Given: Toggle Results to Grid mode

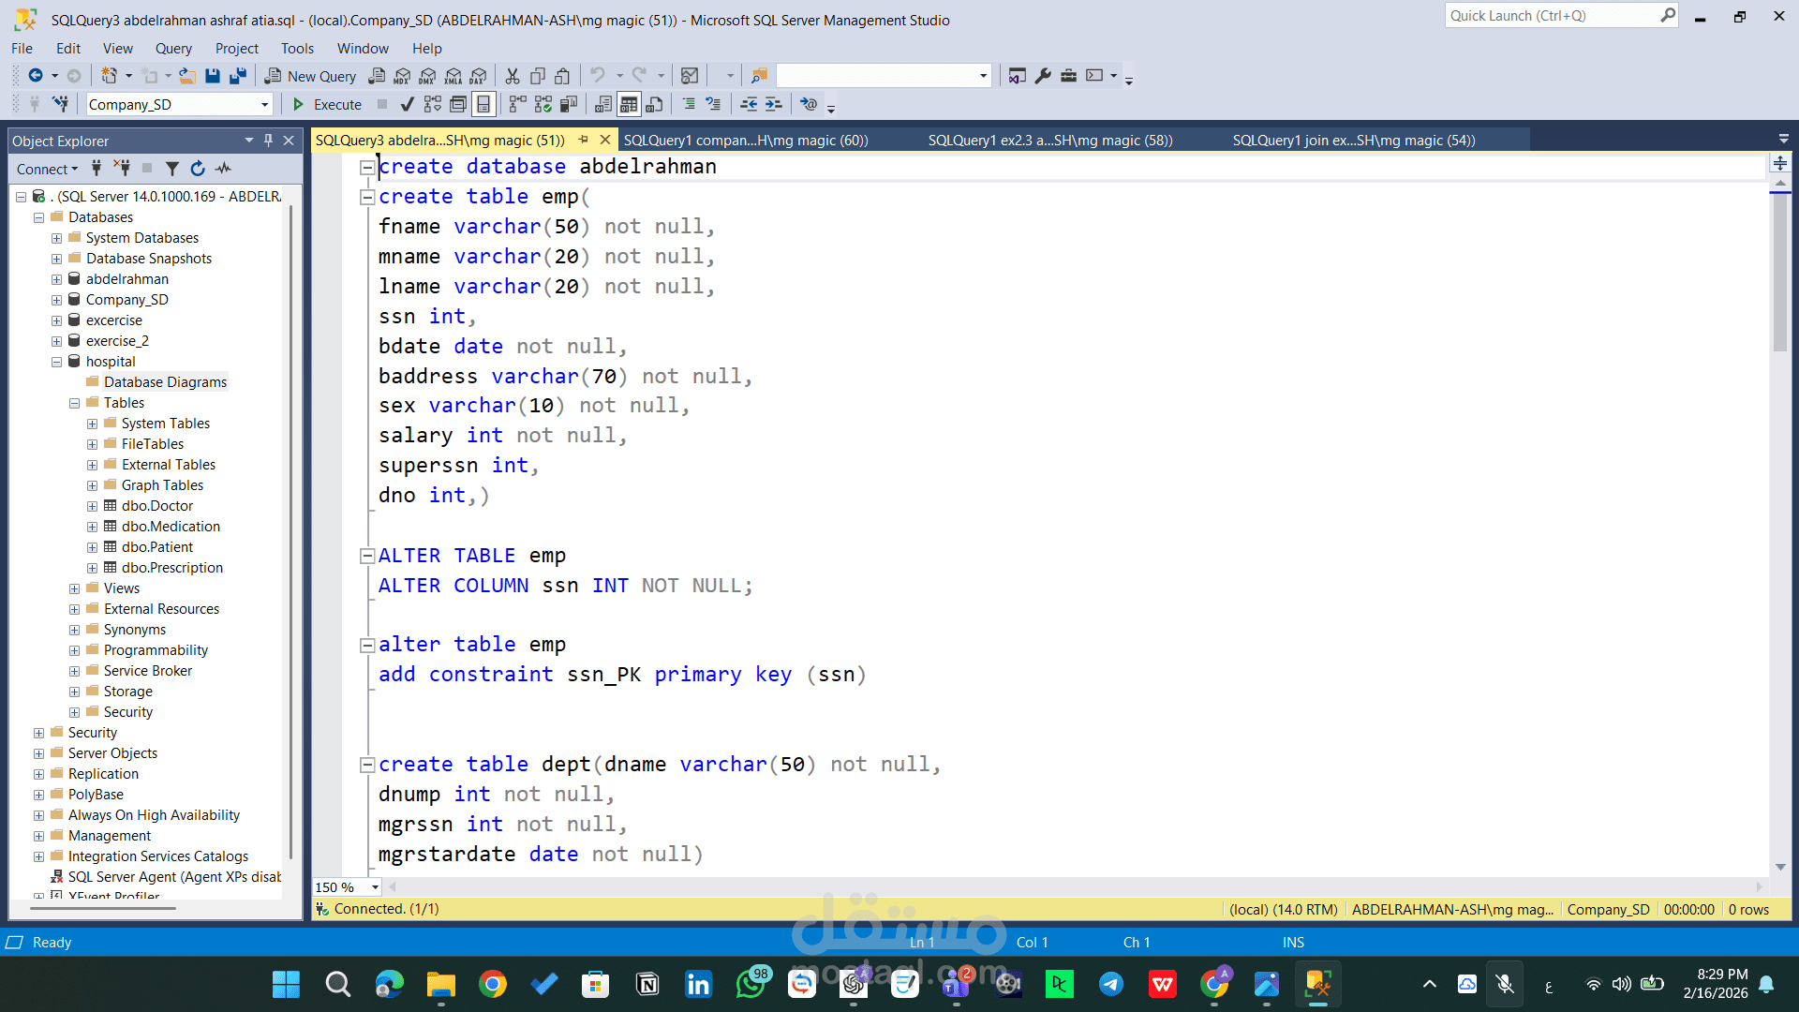Looking at the screenshot, I should 629,104.
